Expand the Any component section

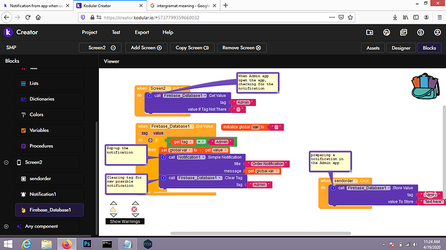point(6,226)
